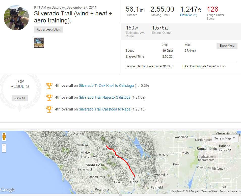This screenshot has height=196, width=241.
Task: Open Silverado Trail Napa to Calistoga segment
Action: [104, 97]
